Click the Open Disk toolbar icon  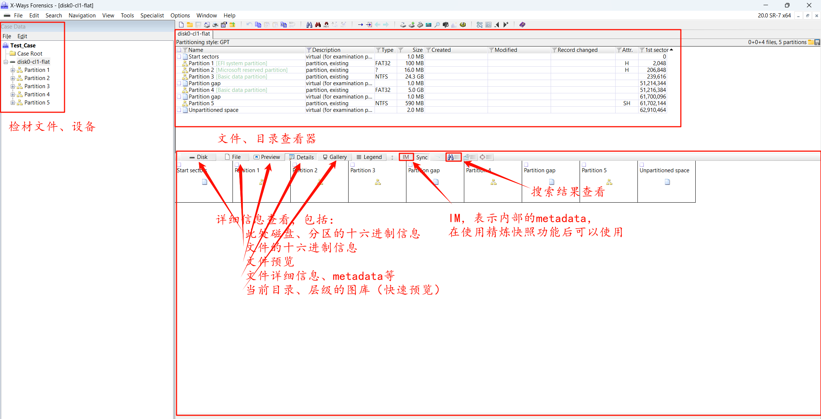(x=403, y=25)
